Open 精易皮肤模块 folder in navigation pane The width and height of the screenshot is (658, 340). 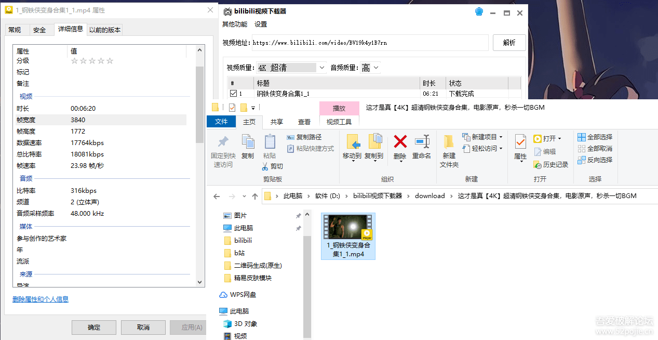(x=248, y=278)
